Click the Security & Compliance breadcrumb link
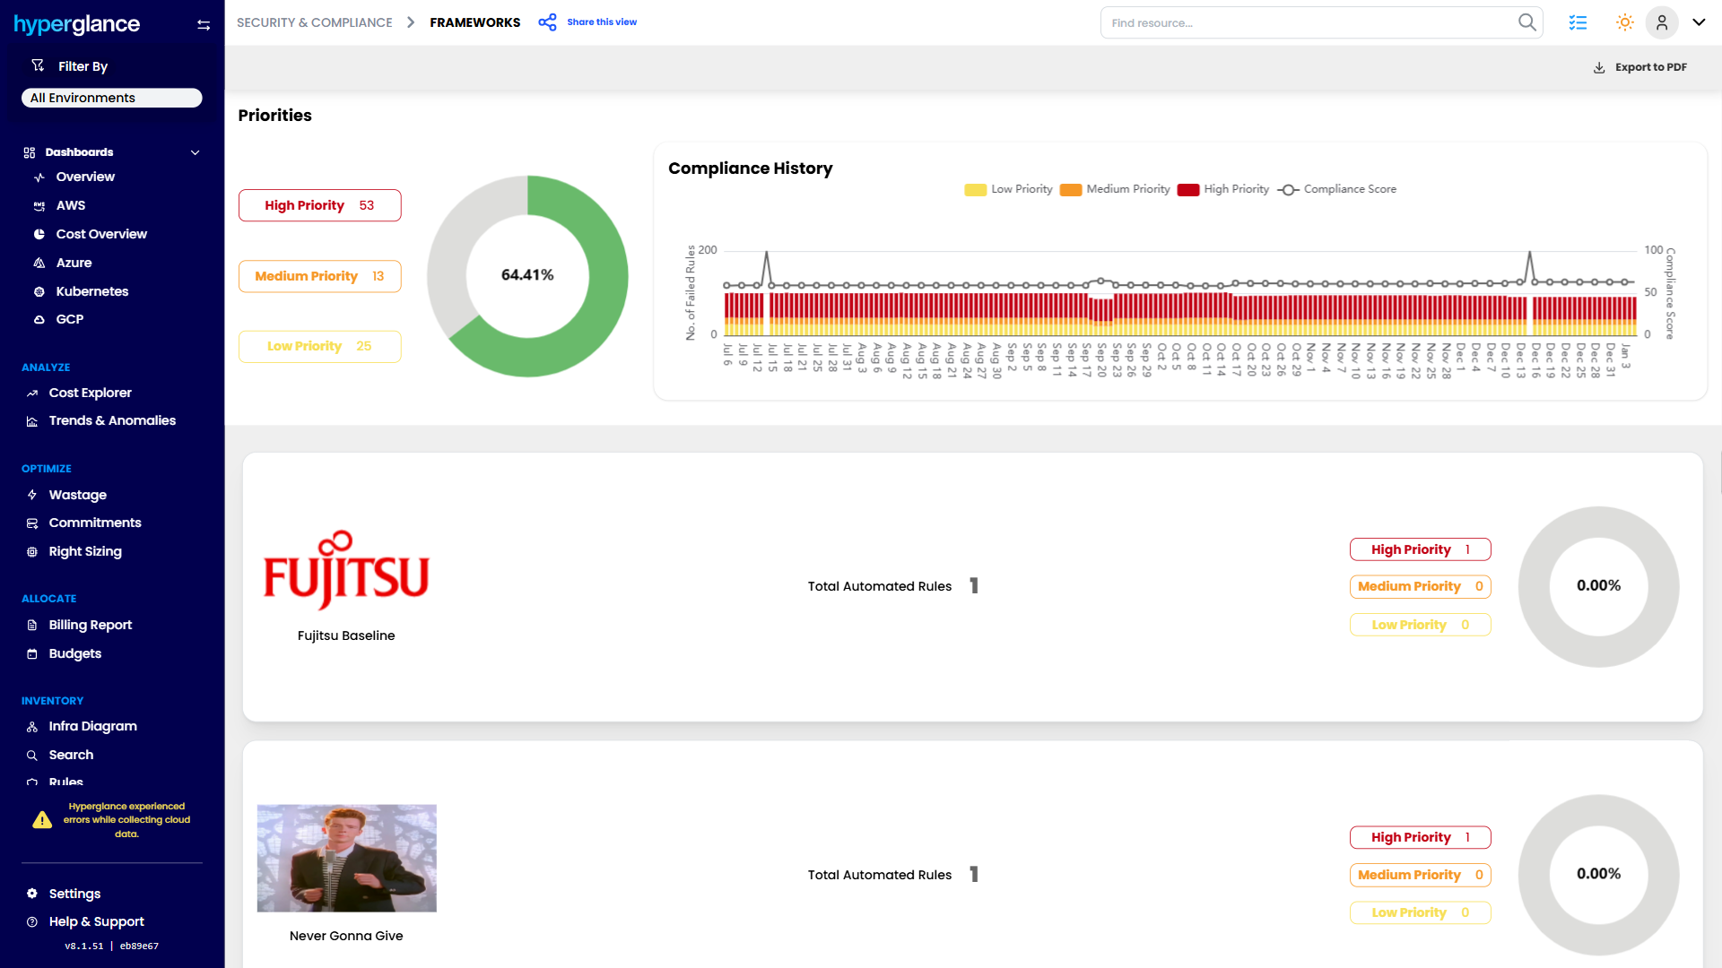The width and height of the screenshot is (1722, 968). point(314,22)
